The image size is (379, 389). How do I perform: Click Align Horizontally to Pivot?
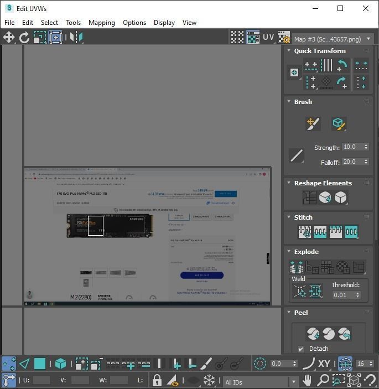[x=311, y=65]
